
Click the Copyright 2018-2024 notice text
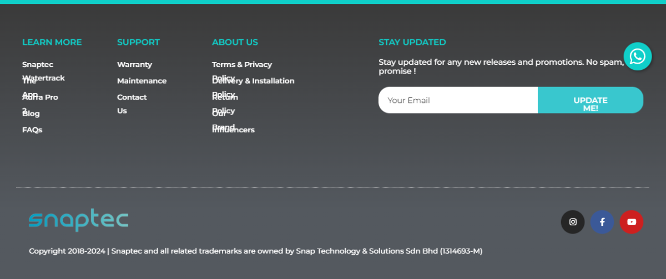pos(255,251)
